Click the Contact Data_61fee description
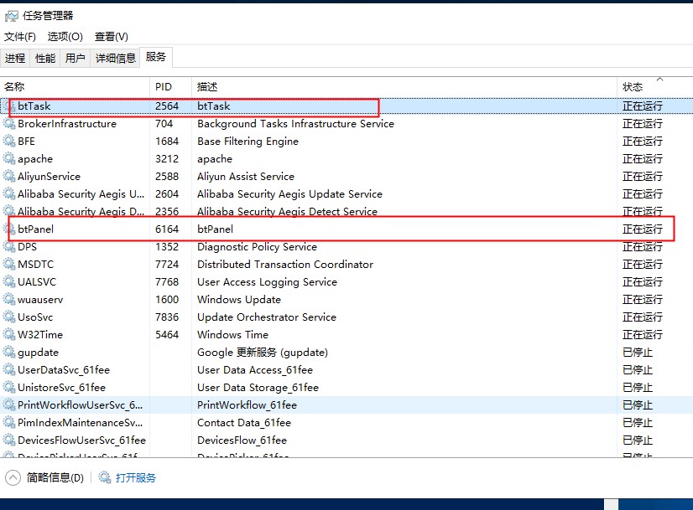 (244, 423)
